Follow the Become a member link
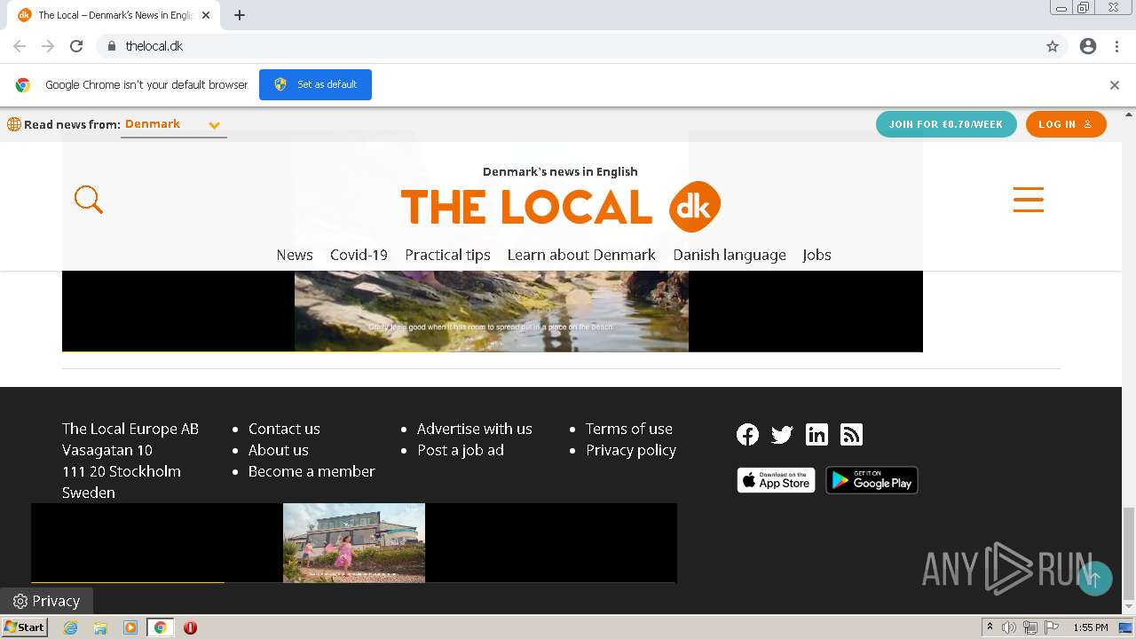The width and height of the screenshot is (1136, 639). 312,471
